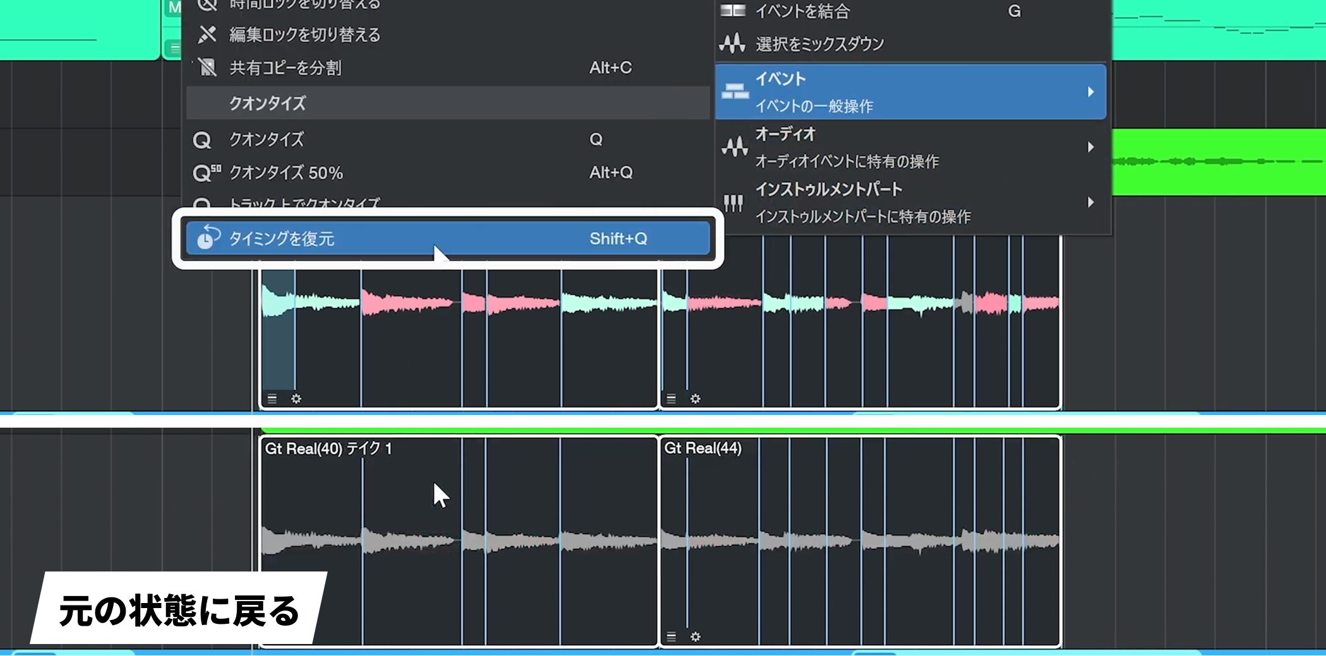The height and width of the screenshot is (656, 1326).
Task: Expand the インストゥルメントパート submenu arrow
Action: [1090, 202]
